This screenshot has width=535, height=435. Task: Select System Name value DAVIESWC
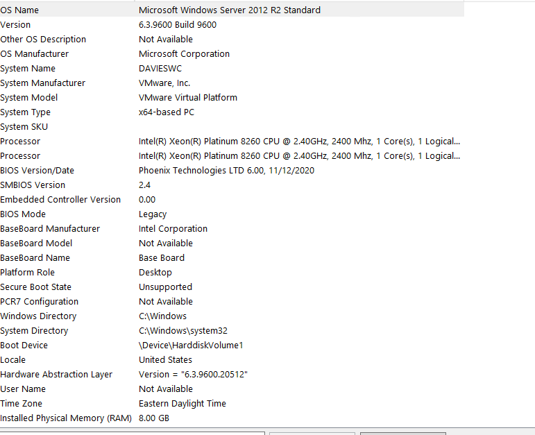[x=160, y=69]
